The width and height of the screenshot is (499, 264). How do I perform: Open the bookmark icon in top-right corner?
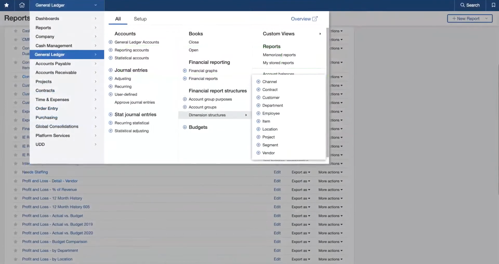click(493, 5)
